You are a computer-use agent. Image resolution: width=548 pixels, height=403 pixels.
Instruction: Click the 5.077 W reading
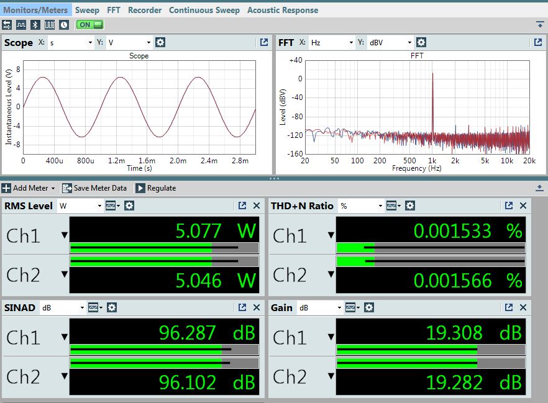coord(216,231)
